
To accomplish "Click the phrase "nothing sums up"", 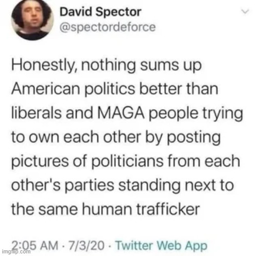I will (x=141, y=66).
